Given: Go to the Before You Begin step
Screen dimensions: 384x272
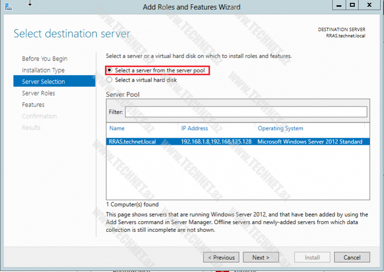Looking at the screenshot, I should [45, 59].
